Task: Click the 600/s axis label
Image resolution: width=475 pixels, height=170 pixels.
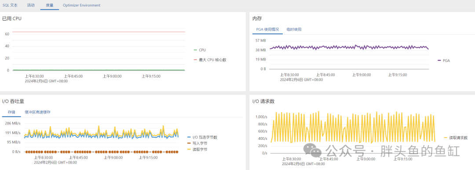Action: click(x=262, y=131)
